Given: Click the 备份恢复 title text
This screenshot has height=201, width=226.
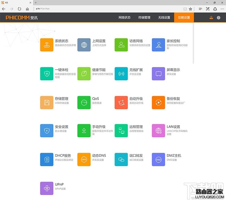Looking at the screenshot, I should click(173, 99).
